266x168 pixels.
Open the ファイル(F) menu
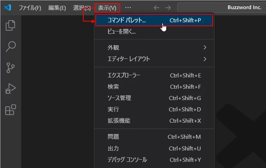[30, 8]
